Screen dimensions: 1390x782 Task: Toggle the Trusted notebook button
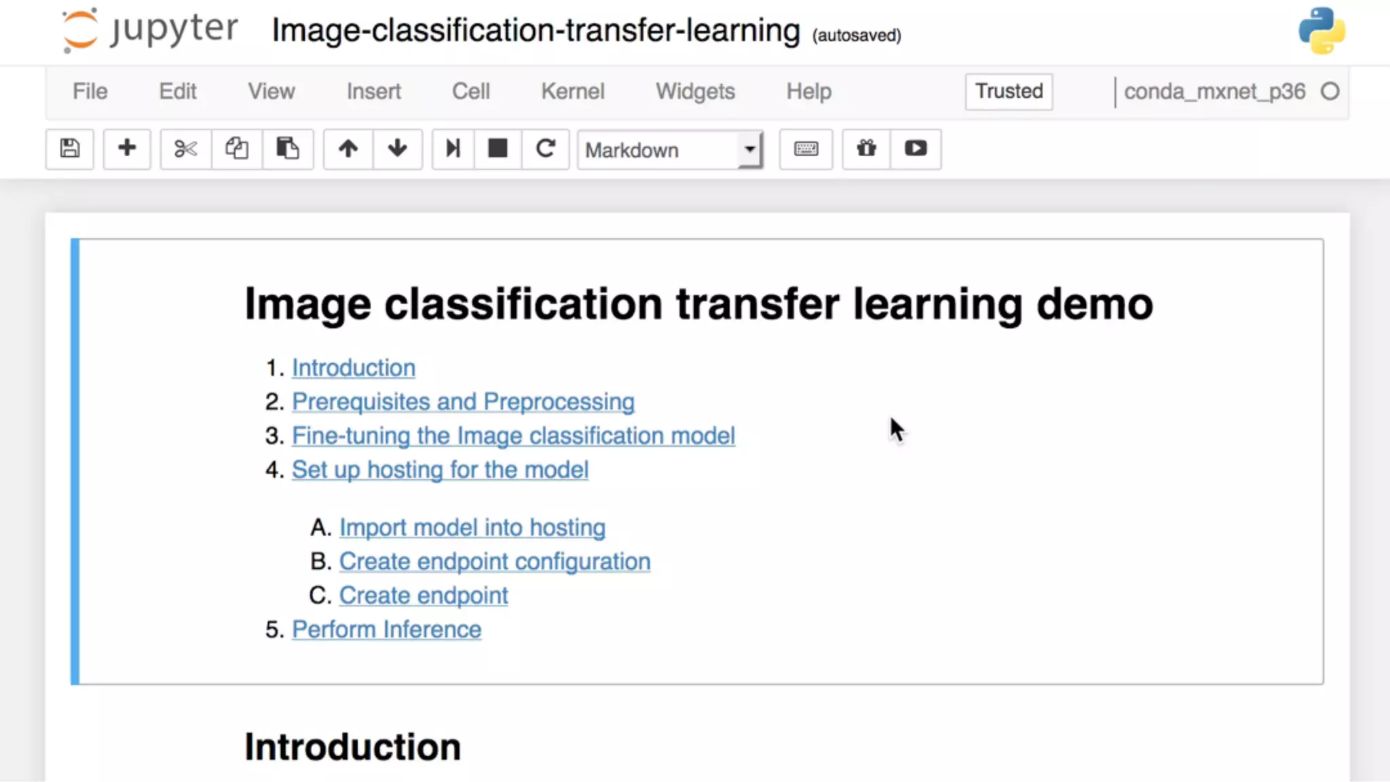click(x=1009, y=92)
